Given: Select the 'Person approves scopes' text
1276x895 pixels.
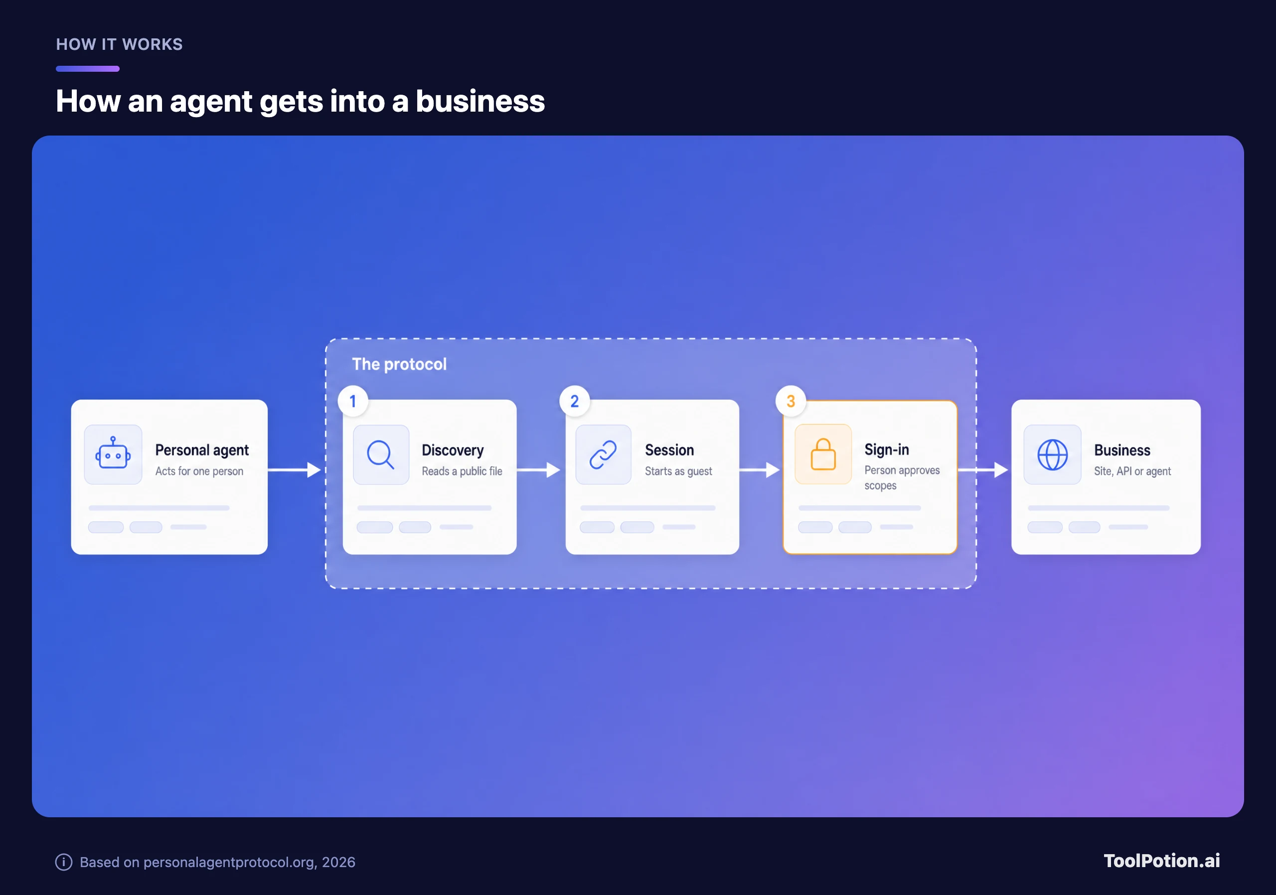Looking at the screenshot, I should (902, 478).
